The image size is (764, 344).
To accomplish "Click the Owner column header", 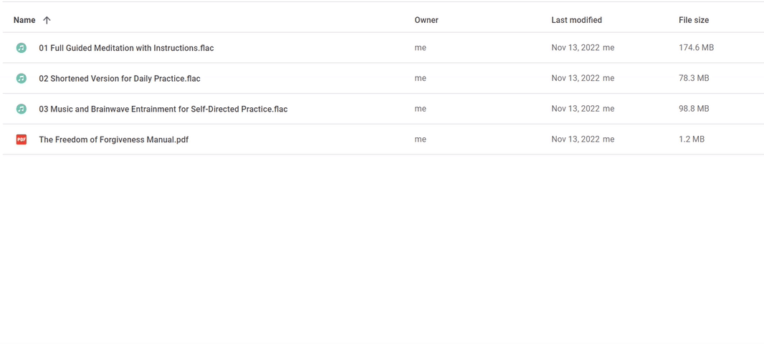I will [426, 21].
